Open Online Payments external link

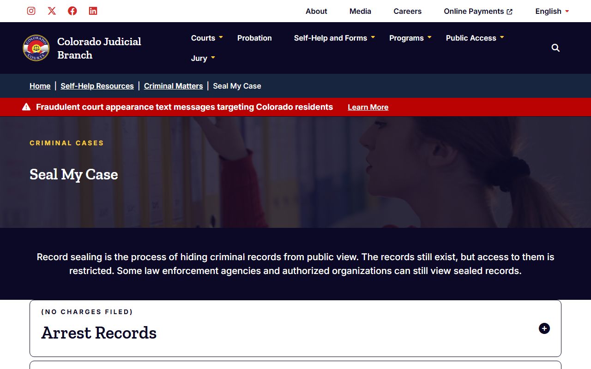pyautogui.click(x=478, y=11)
